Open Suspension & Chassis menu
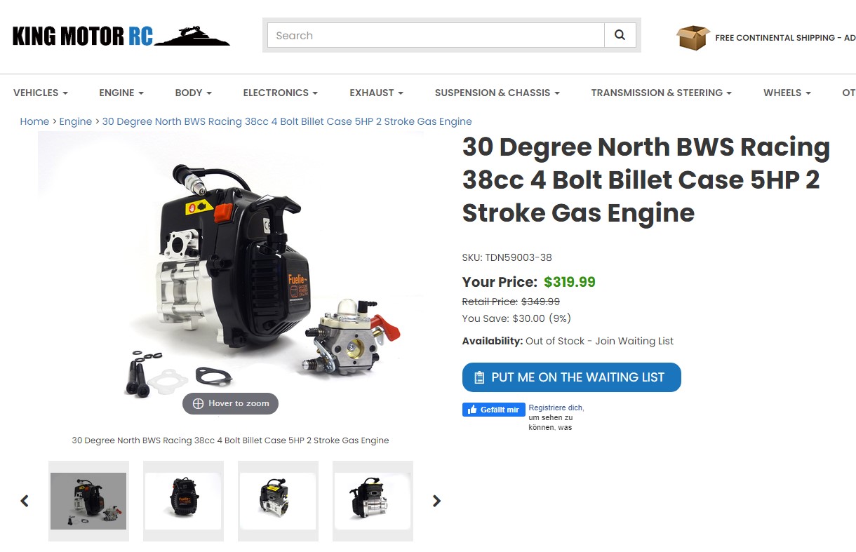856x552 pixels. pos(497,93)
